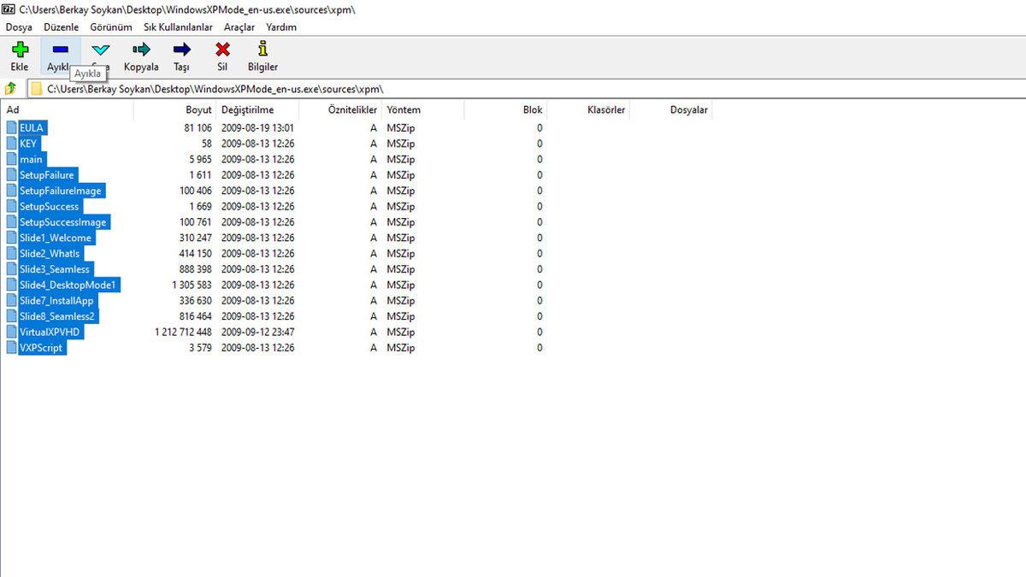Open the Yardım menu
Viewport: 1026px width, 577px height.
point(281,27)
